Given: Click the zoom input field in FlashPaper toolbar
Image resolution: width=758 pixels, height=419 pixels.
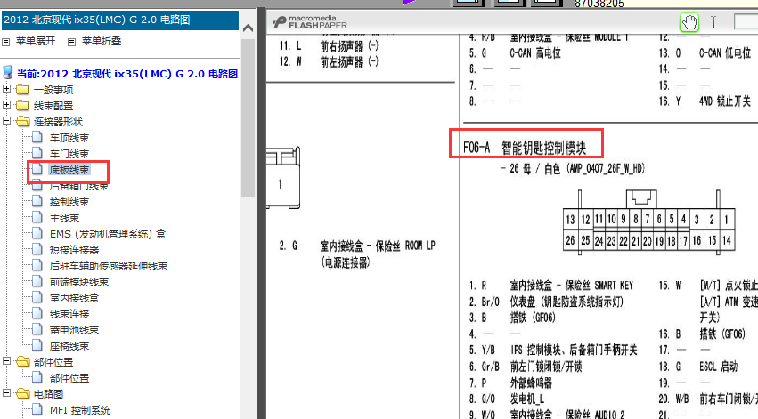Looking at the screenshot, I should click(x=746, y=22).
